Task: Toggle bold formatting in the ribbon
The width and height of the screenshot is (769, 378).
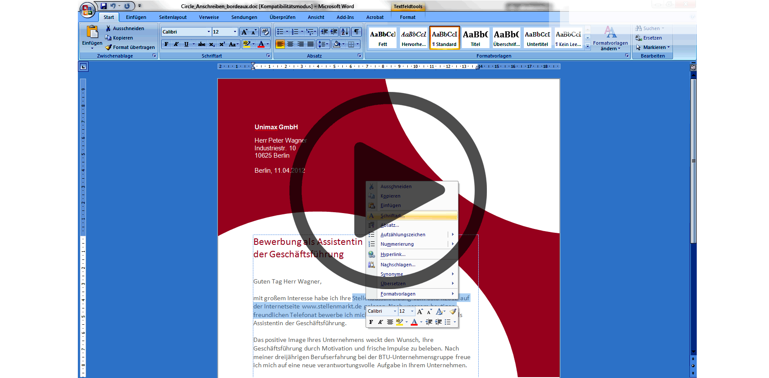Action: [166, 44]
